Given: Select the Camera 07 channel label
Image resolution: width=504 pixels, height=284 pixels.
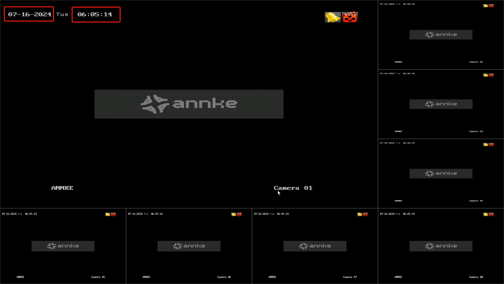Looking at the screenshot, I should pyautogui.click(x=350, y=277).
